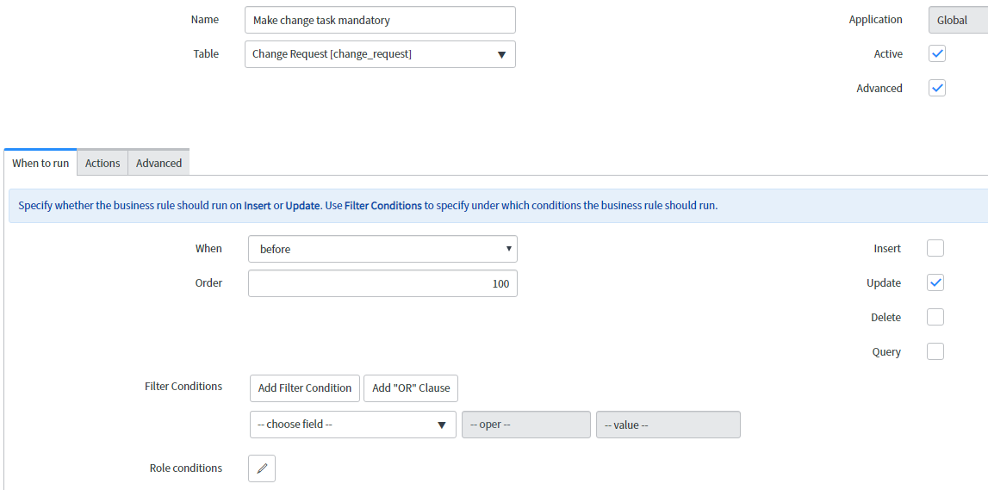
Task: Expand the choose field dropdown
Action: click(353, 425)
